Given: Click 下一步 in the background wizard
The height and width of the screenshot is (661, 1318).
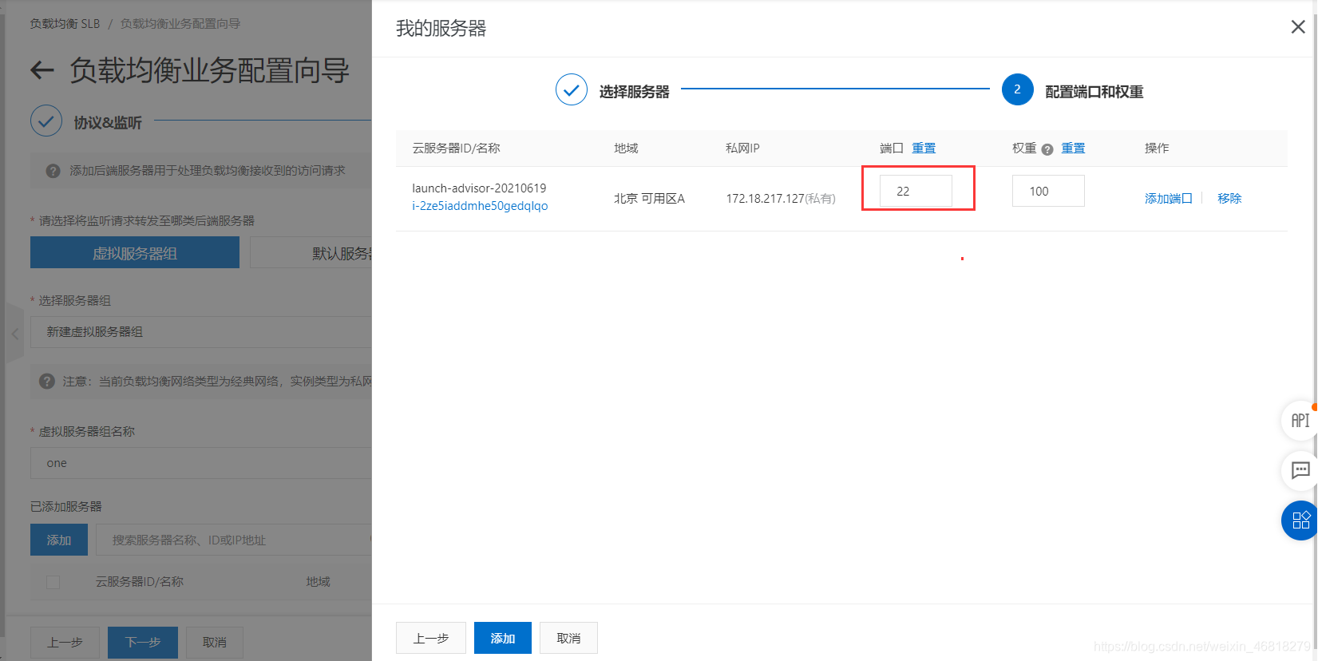Looking at the screenshot, I should click(143, 642).
